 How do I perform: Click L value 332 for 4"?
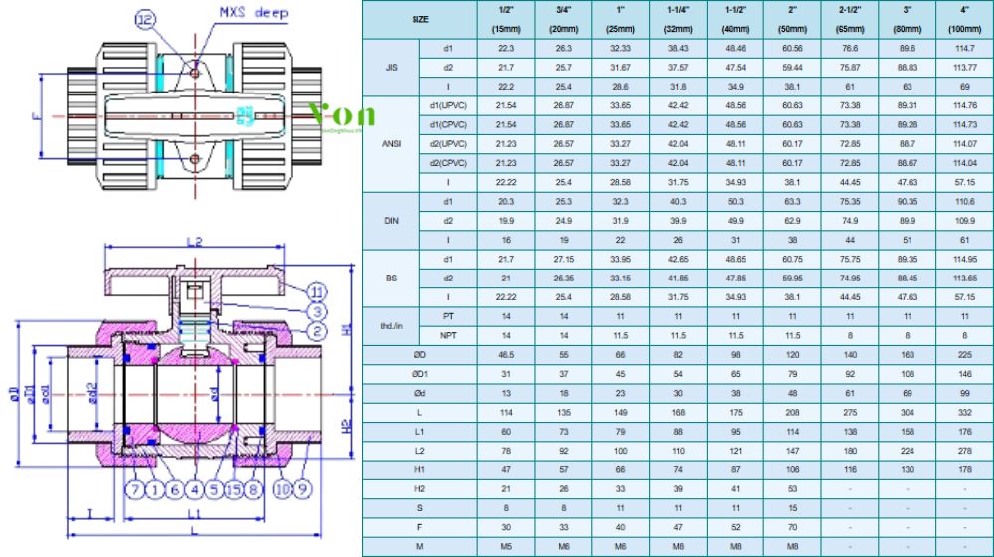tap(965, 413)
